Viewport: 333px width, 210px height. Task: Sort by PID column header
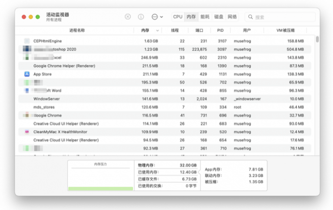pyautogui.click(x=220, y=30)
